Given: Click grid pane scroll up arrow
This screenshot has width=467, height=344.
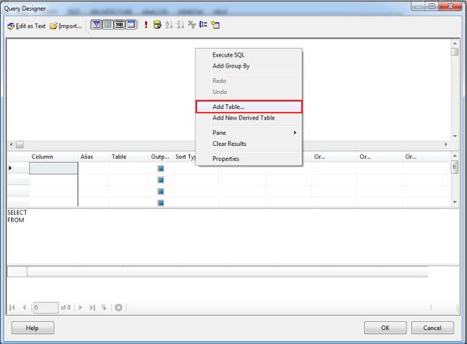Looking at the screenshot, I should click(455, 155).
